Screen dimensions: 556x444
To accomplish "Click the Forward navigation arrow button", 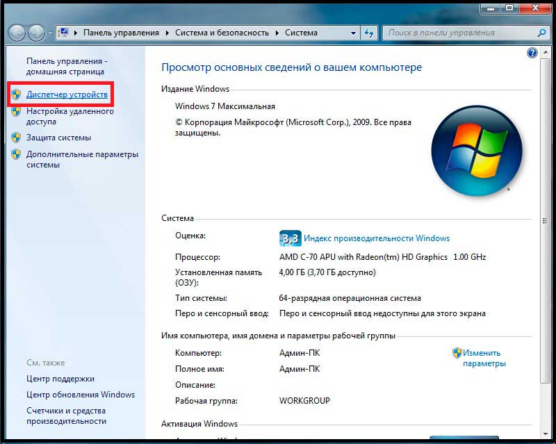I will pyautogui.click(x=37, y=33).
